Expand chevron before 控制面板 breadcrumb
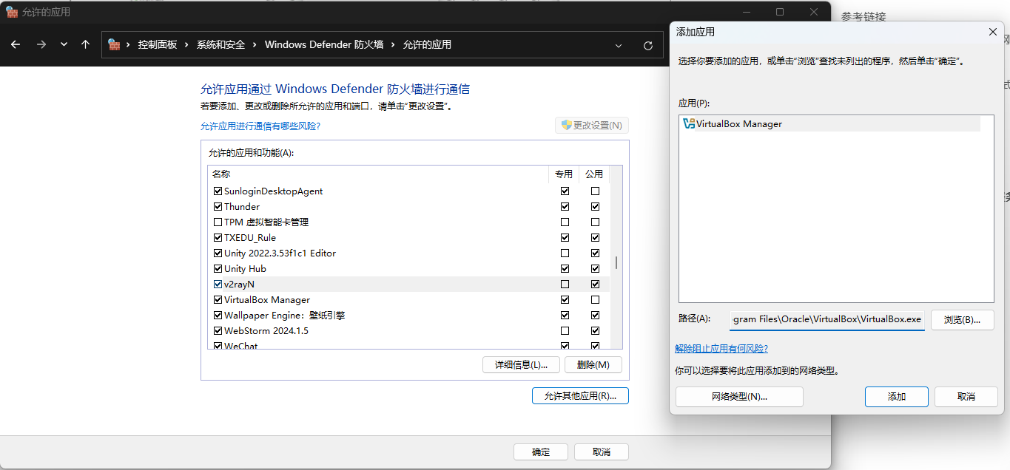This screenshot has height=470, width=1010. 129,44
